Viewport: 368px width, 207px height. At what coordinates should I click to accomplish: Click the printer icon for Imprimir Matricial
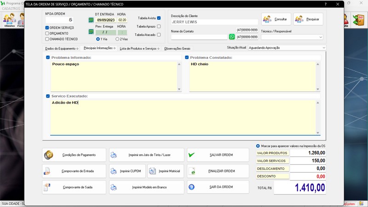tap(152, 171)
